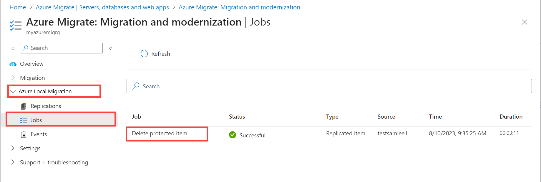Open the Events menu item
541x182 pixels.
click(39, 134)
